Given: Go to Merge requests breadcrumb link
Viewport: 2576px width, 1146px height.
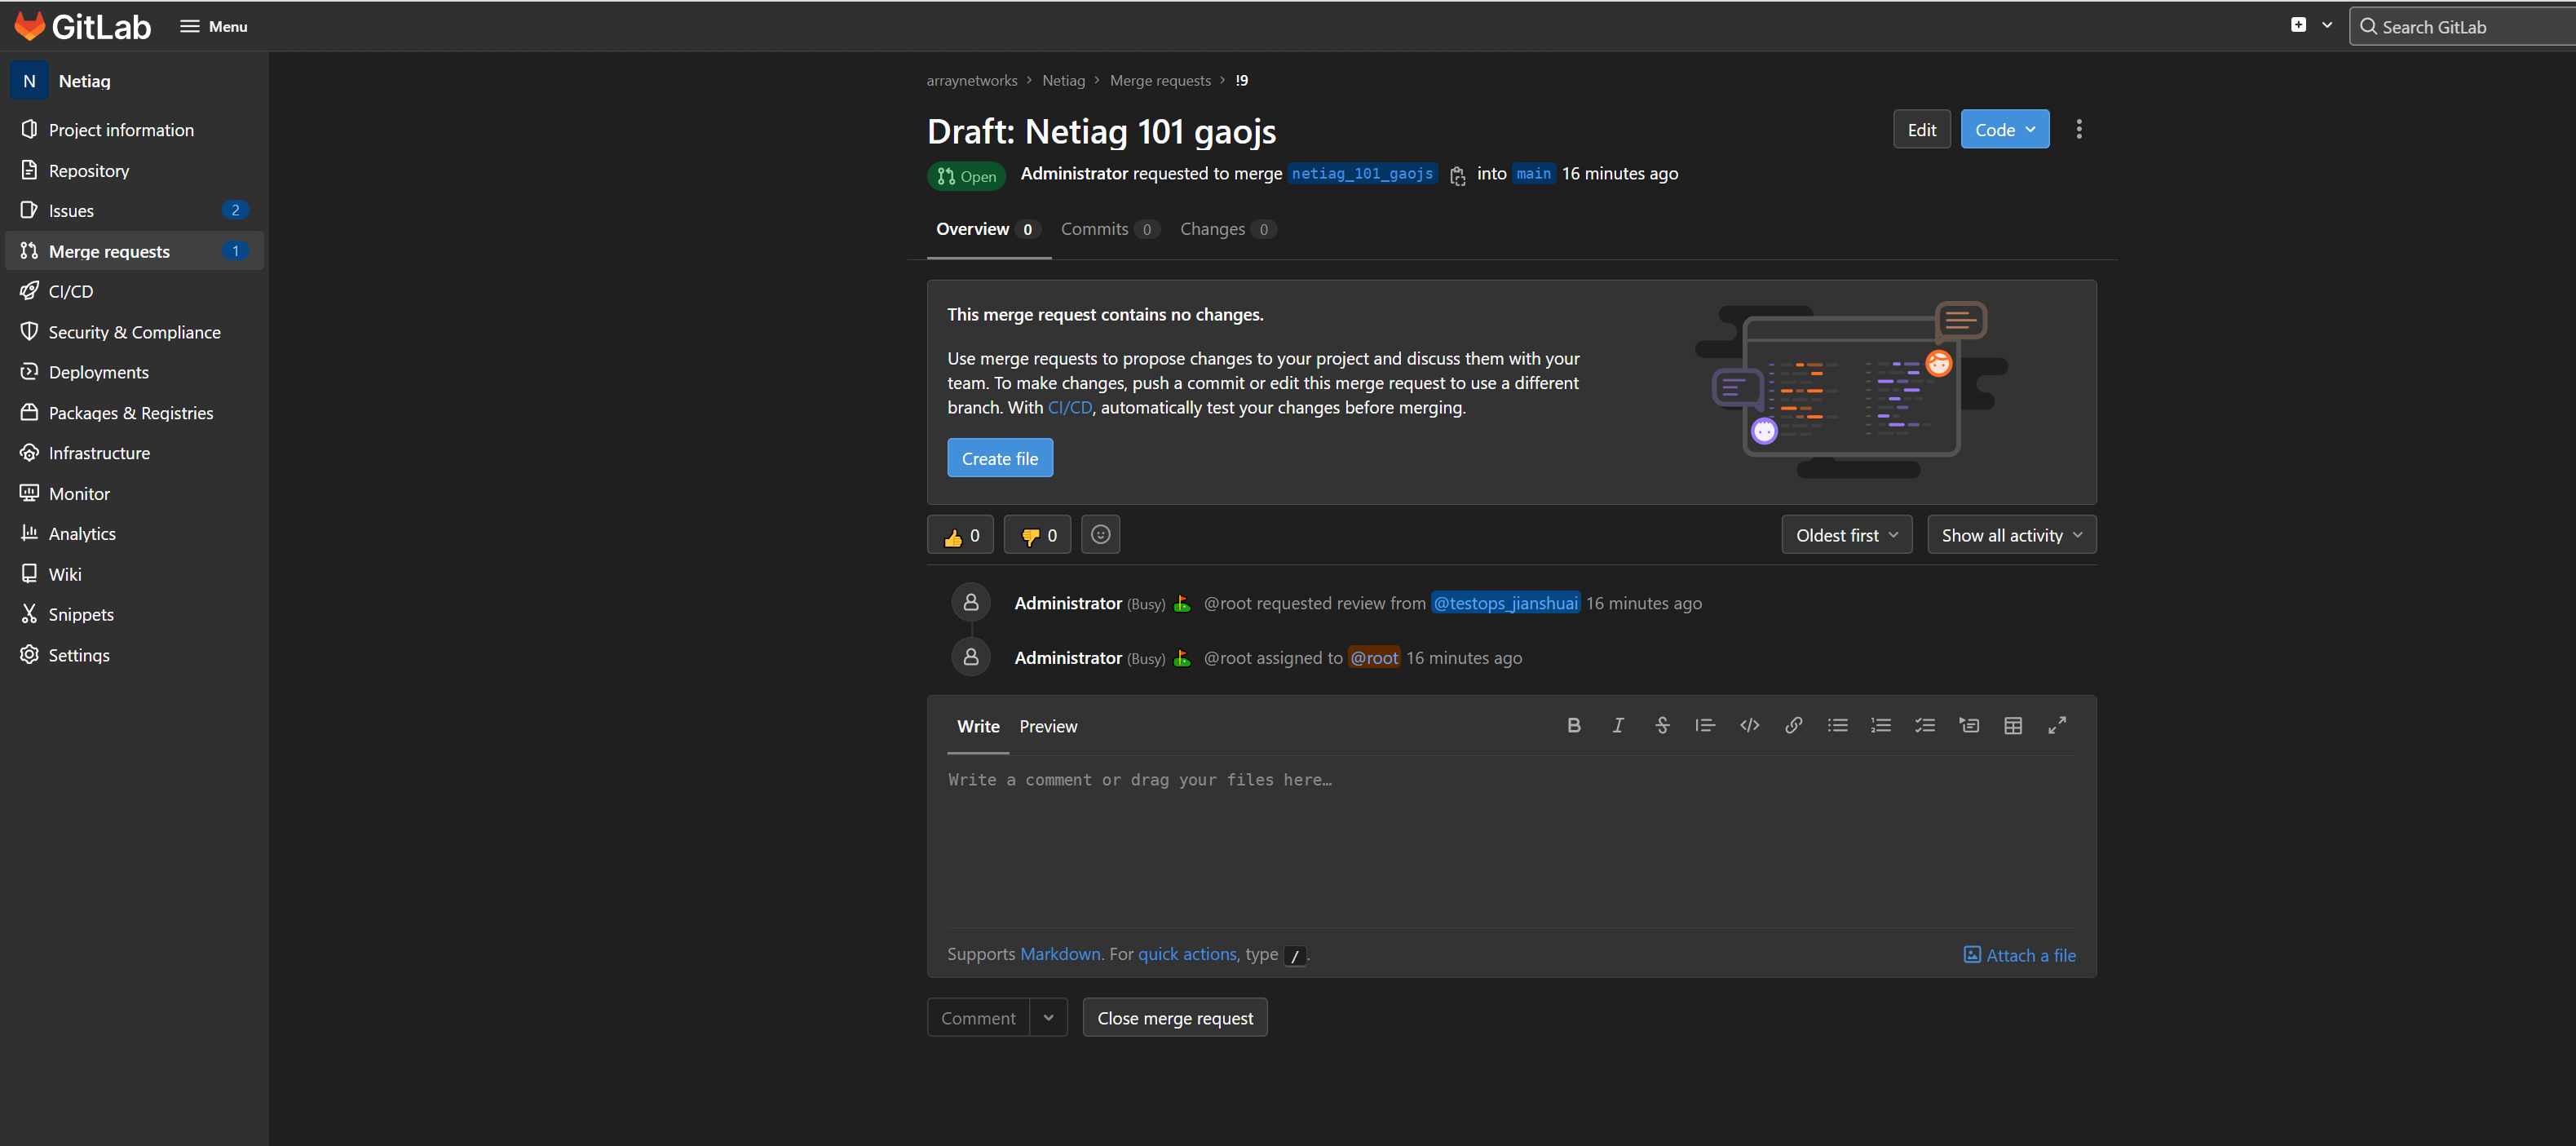Looking at the screenshot, I should point(1160,80).
